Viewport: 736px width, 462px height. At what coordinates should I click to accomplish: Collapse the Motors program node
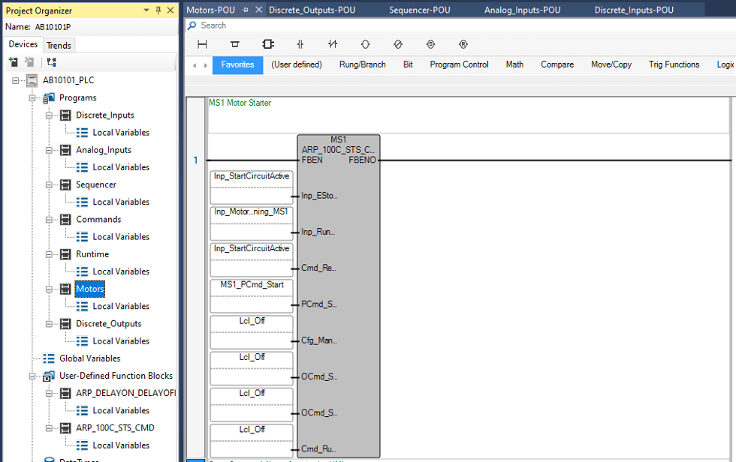pos(49,289)
